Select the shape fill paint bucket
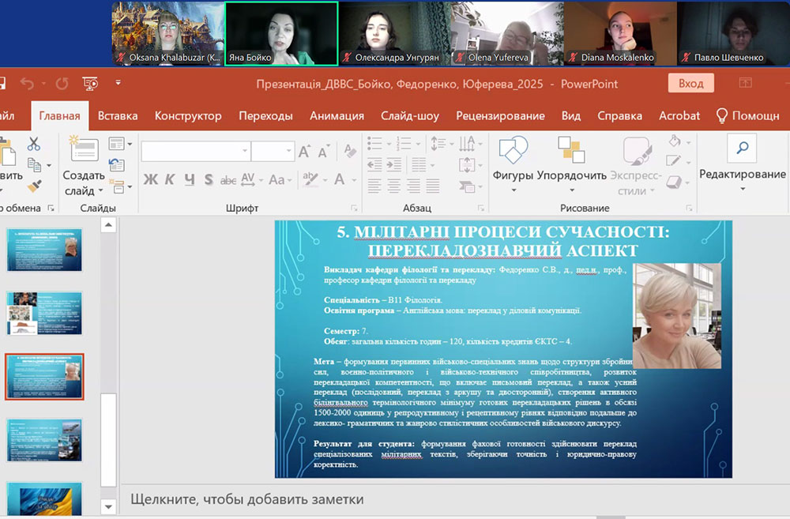Viewport: 790px width, 519px height. click(x=674, y=142)
